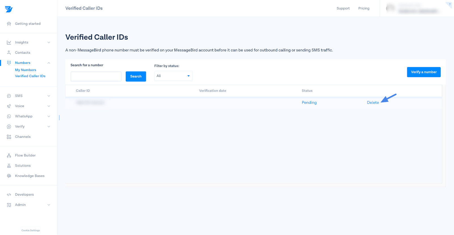The image size is (454, 235).
Task: Open My Numbers submenu item
Action: 26,70
